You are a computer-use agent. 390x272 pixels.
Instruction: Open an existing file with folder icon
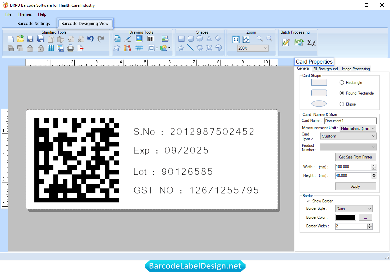(20, 39)
